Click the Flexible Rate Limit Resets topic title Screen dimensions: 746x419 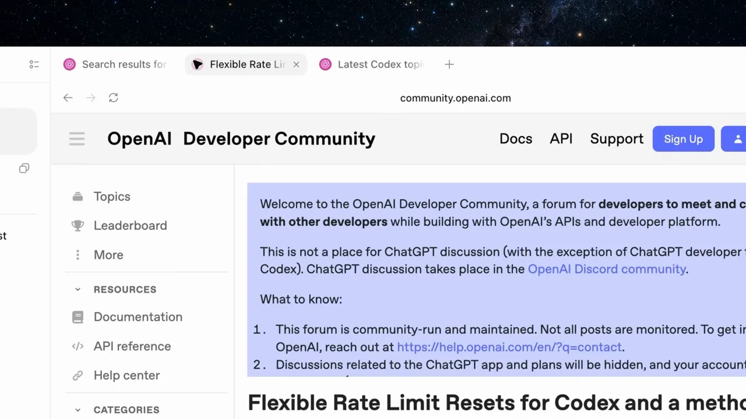(497, 403)
